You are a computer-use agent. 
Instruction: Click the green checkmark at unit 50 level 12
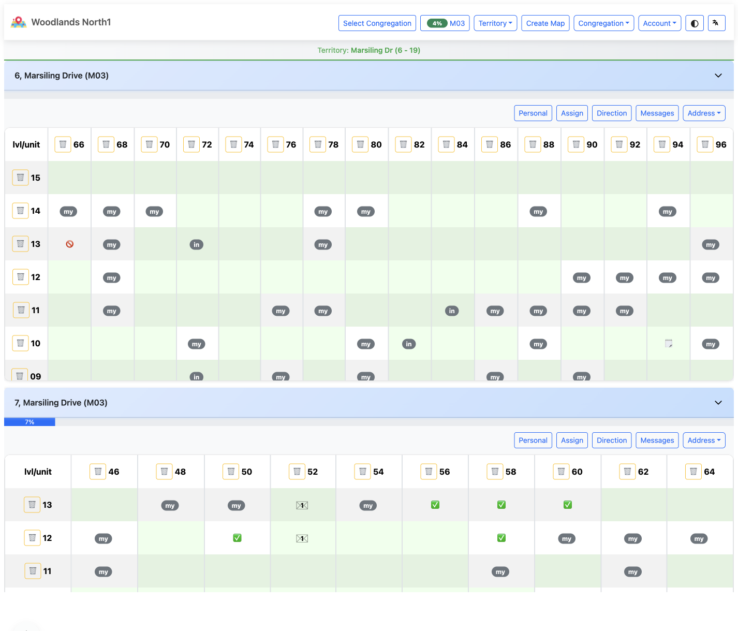click(x=237, y=538)
